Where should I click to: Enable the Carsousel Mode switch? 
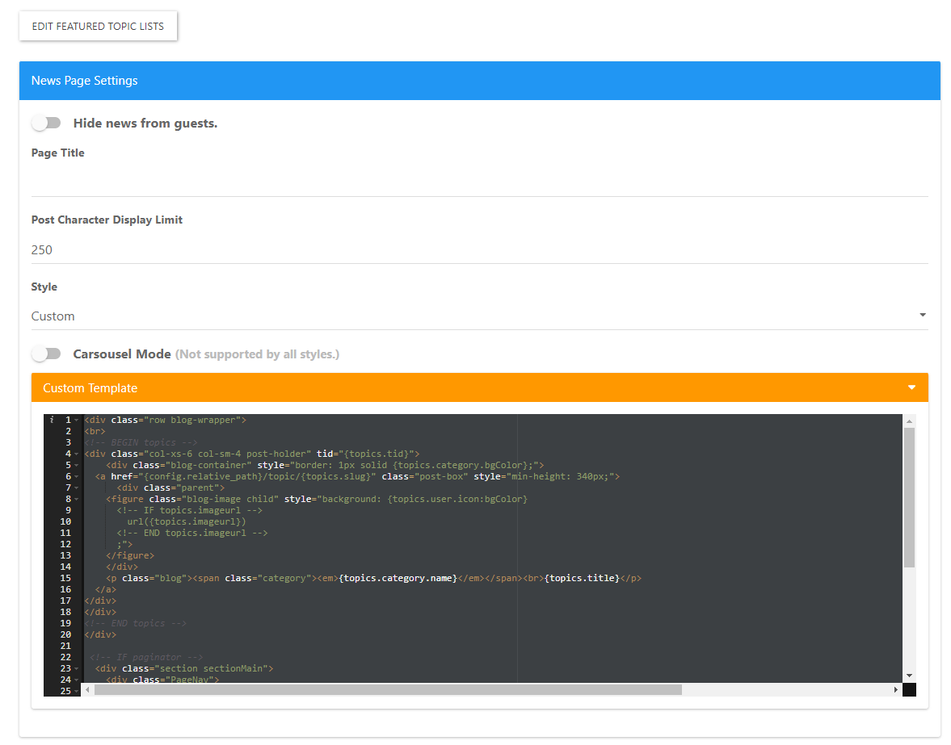point(46,354)
